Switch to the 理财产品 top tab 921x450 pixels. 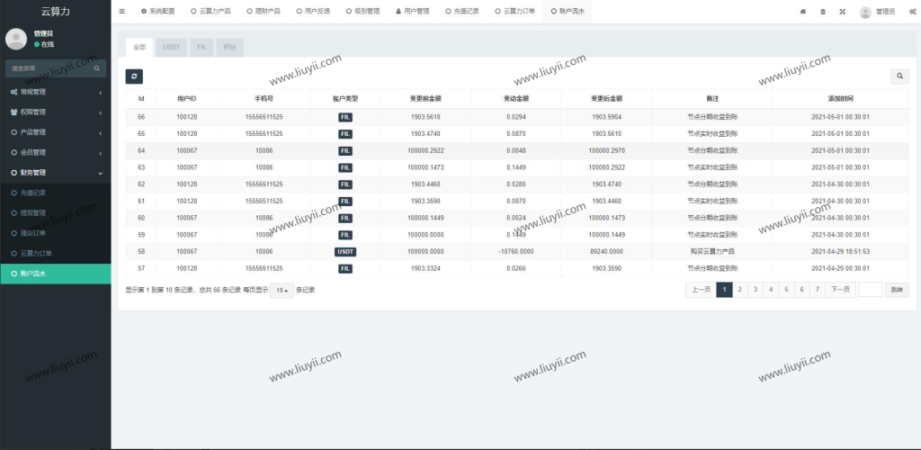(264, 11)
